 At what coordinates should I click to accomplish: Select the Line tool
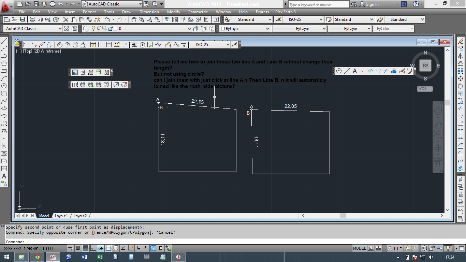(4, 41)
